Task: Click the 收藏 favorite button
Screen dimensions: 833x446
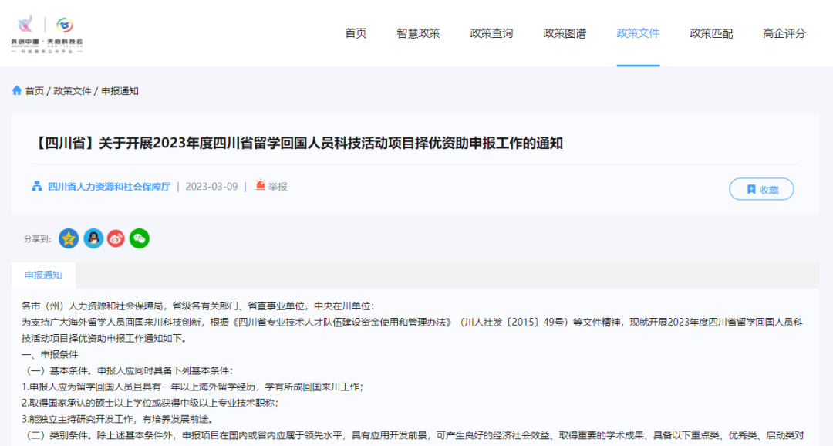Action: point(761,188)
